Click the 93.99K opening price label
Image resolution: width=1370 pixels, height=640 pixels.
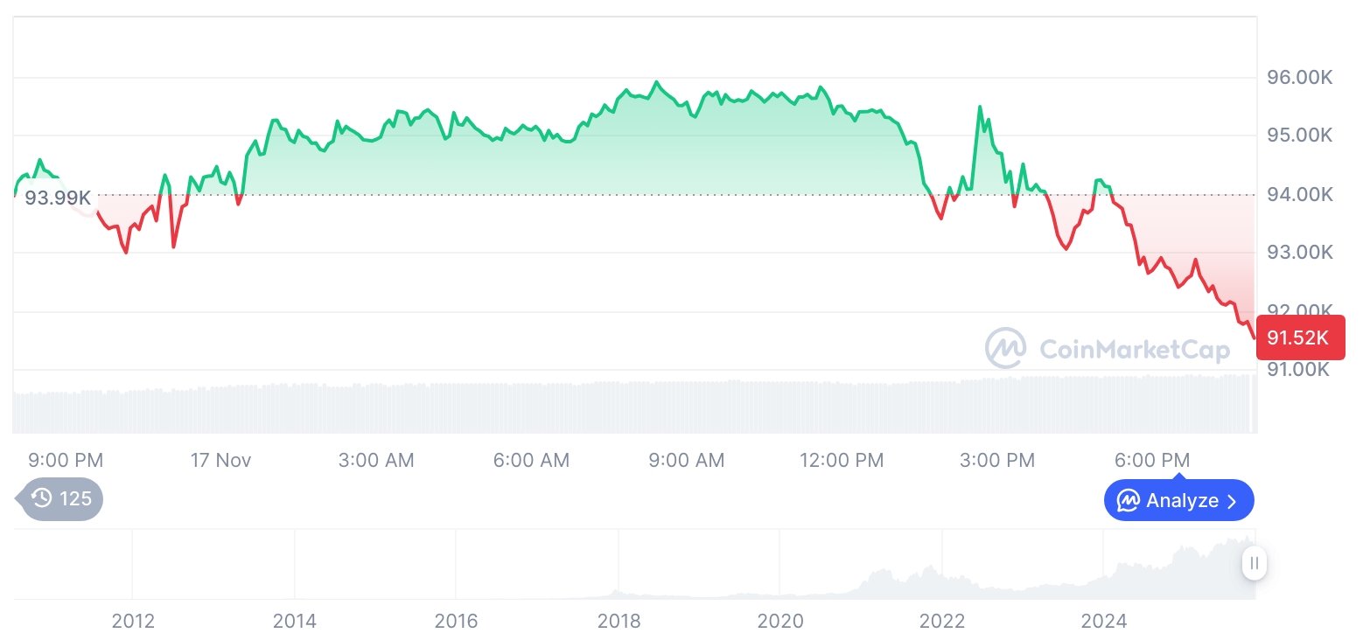pyautogui.click(x=58, y=198)
